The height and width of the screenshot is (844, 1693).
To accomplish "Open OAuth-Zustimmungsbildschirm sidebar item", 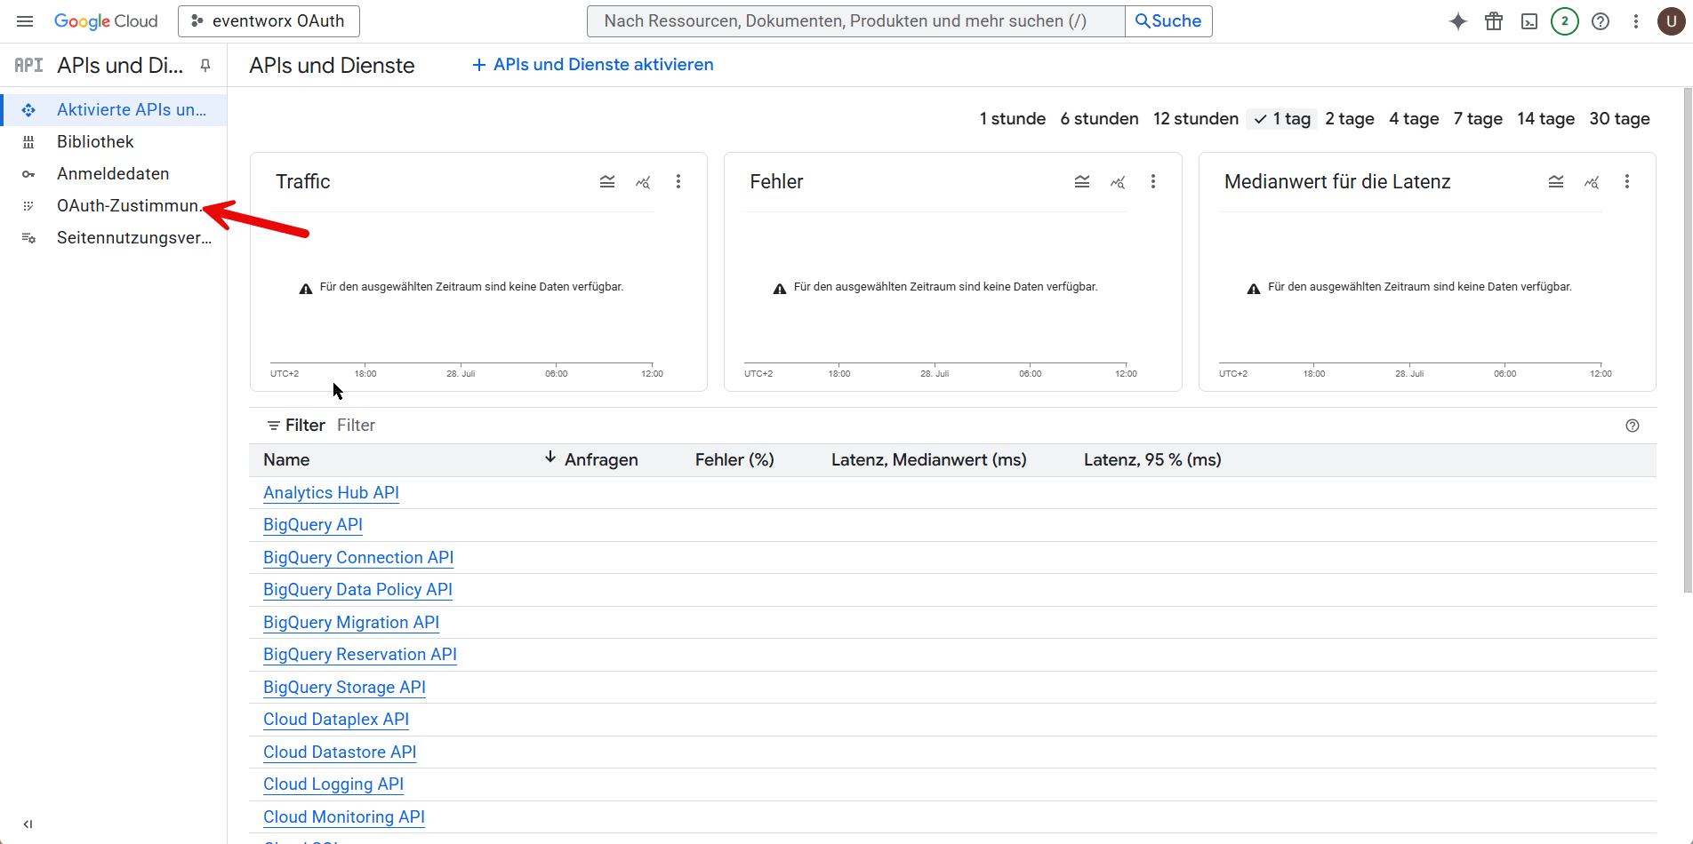I will point(114,206).
